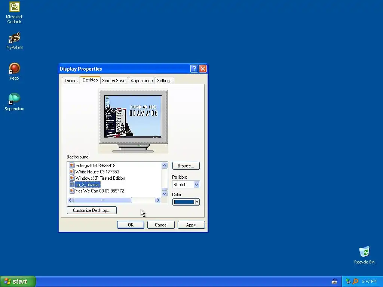Switch to the Screen Saver tab
Viewport: 383px width, 287px height.
(x=114, y=81)
